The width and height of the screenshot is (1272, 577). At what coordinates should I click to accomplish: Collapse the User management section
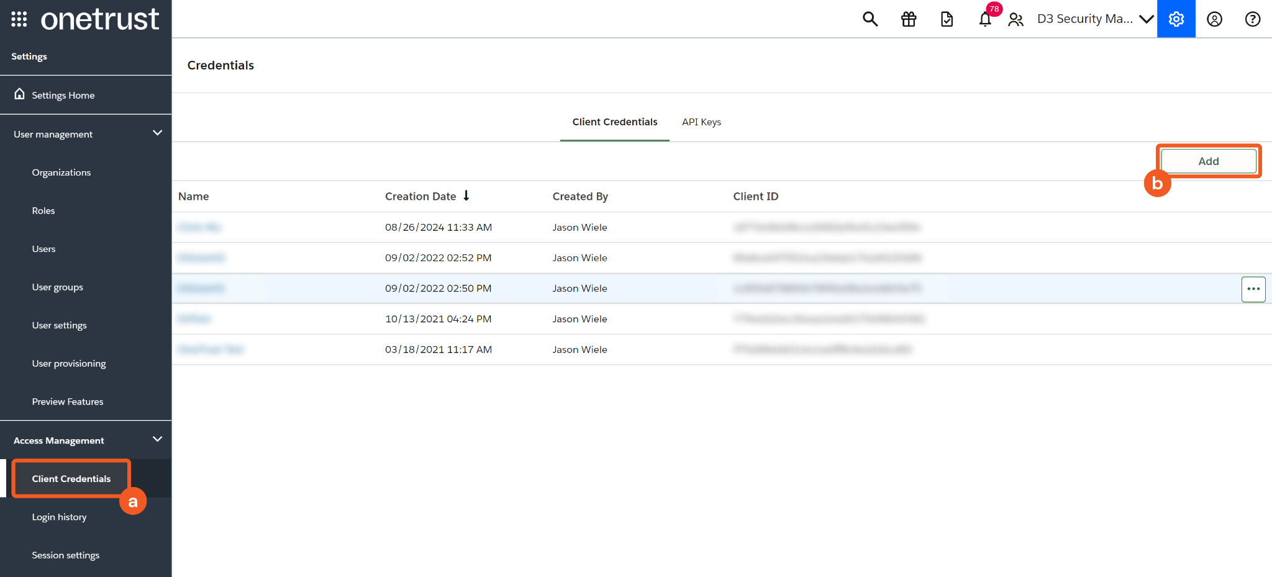(x=157, y=133)
